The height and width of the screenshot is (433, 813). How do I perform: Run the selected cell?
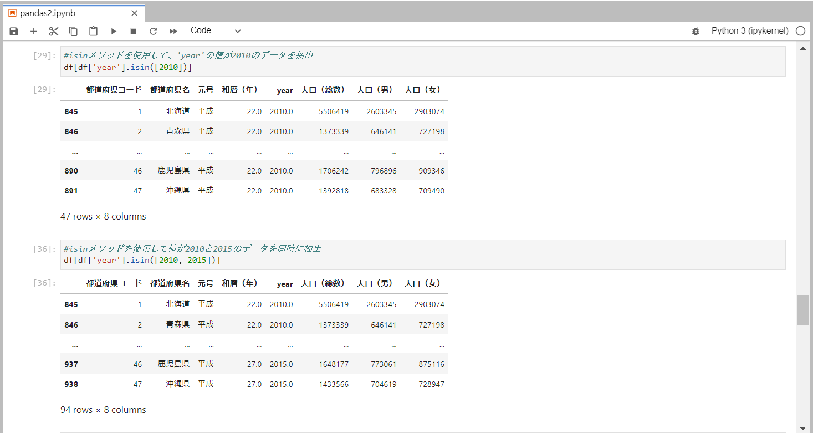pyautogui.click(x=113, y=31)
